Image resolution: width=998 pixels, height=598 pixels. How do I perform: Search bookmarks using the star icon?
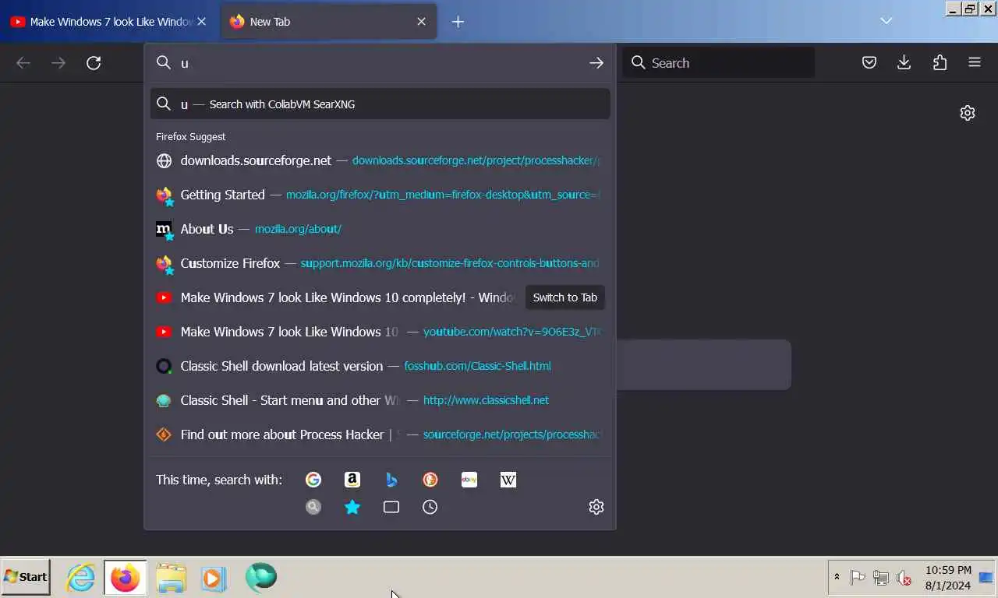point(352,507)
